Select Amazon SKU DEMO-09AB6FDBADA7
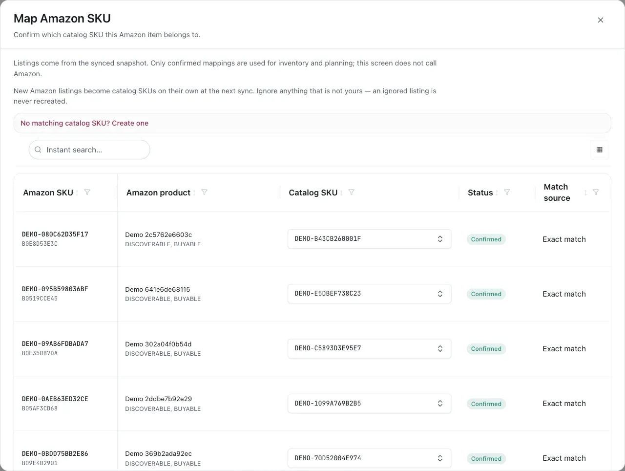 (55, 344)
